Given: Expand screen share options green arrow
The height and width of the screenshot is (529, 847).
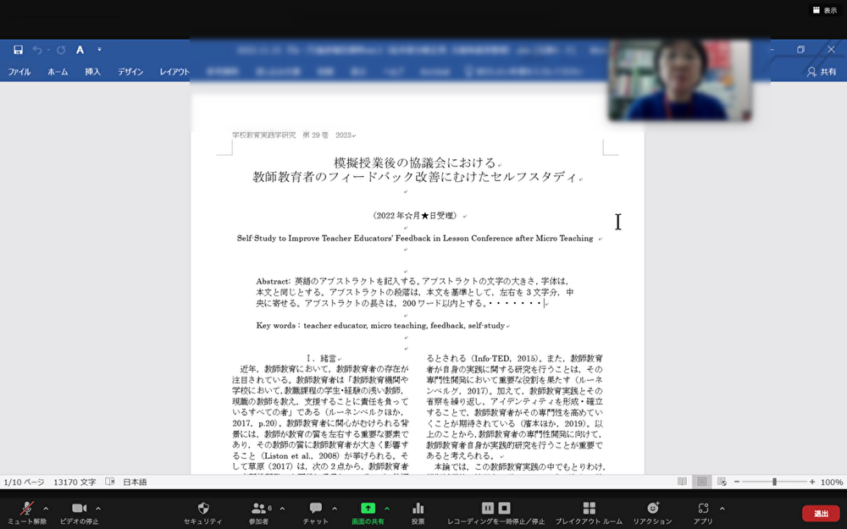Looking at the screenshot, I should coord(387,508).
